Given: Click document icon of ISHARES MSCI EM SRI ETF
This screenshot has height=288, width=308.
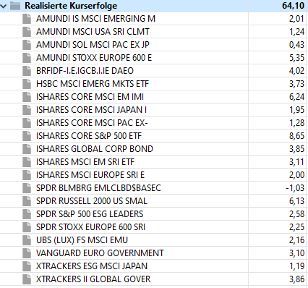Looking at the screenshot, I should (x=27, y=162).
